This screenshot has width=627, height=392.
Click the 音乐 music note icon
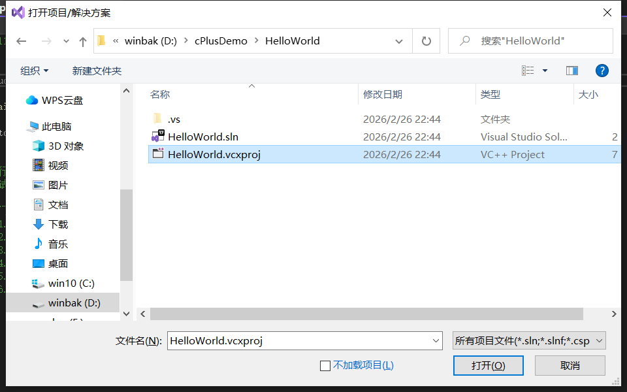pyautogui.click(x=39, y=243)
